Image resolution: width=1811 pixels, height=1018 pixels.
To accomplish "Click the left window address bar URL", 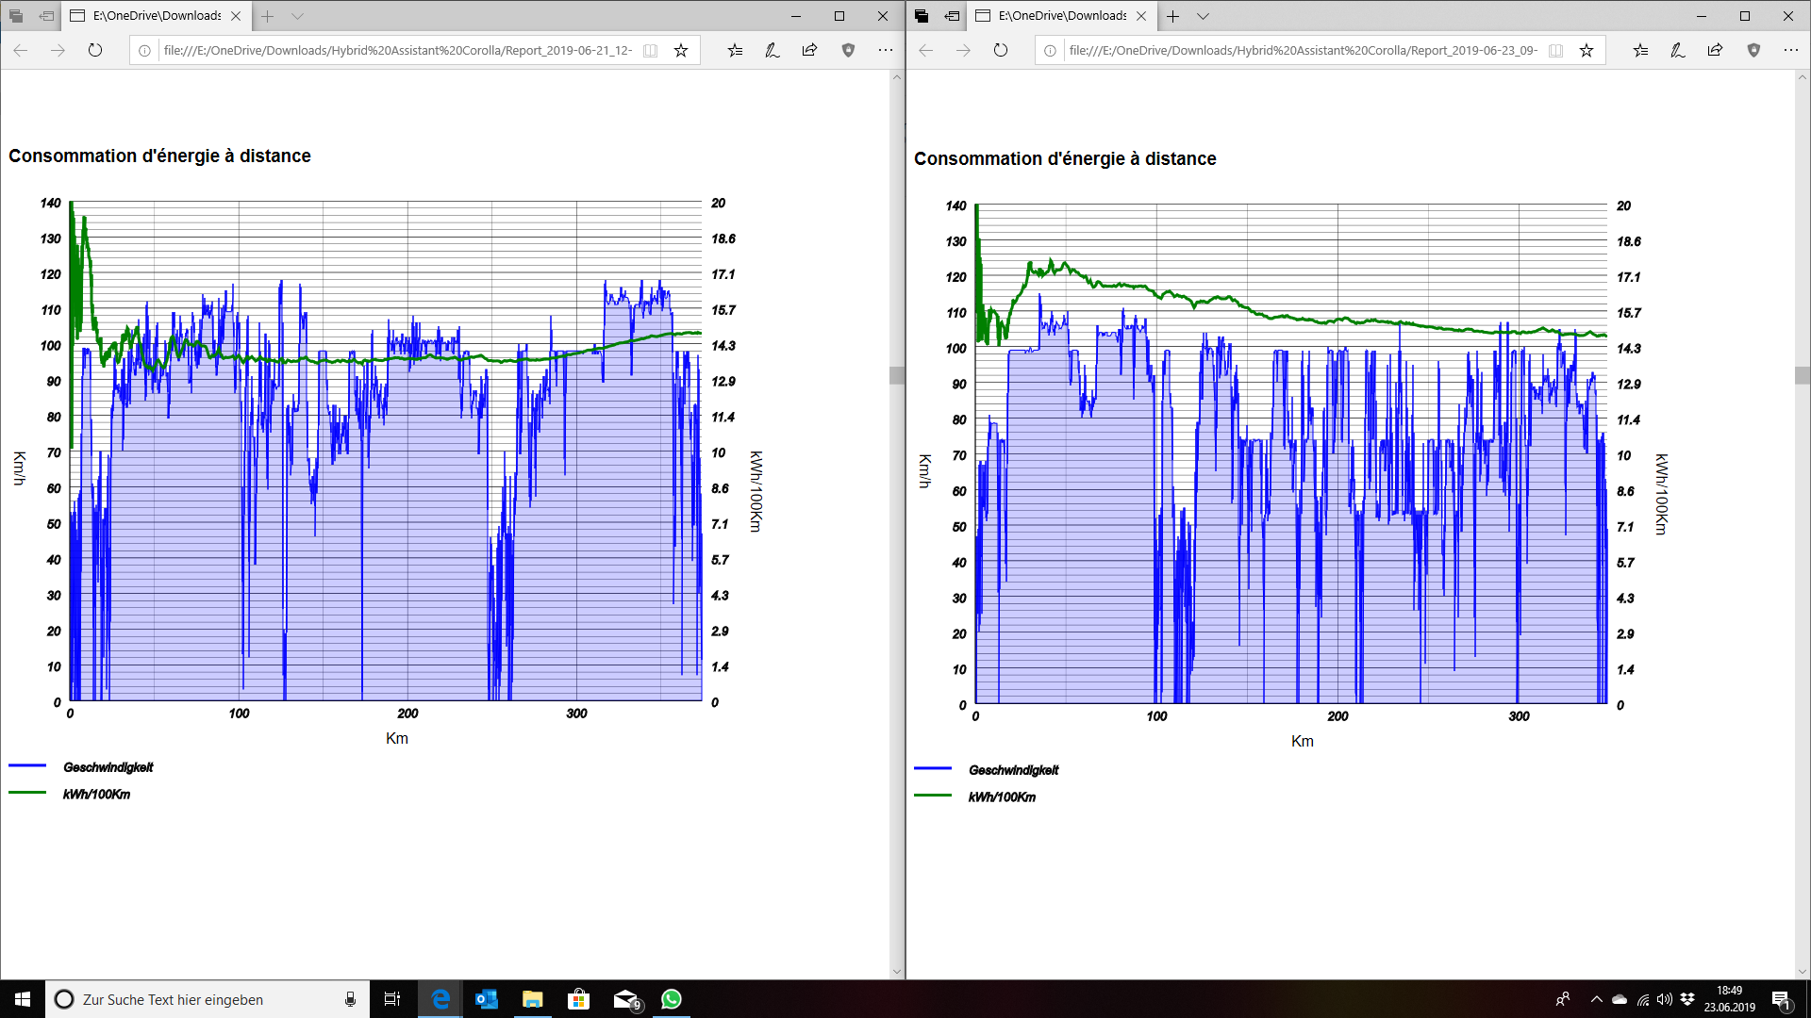I will [x=397, y=51].
